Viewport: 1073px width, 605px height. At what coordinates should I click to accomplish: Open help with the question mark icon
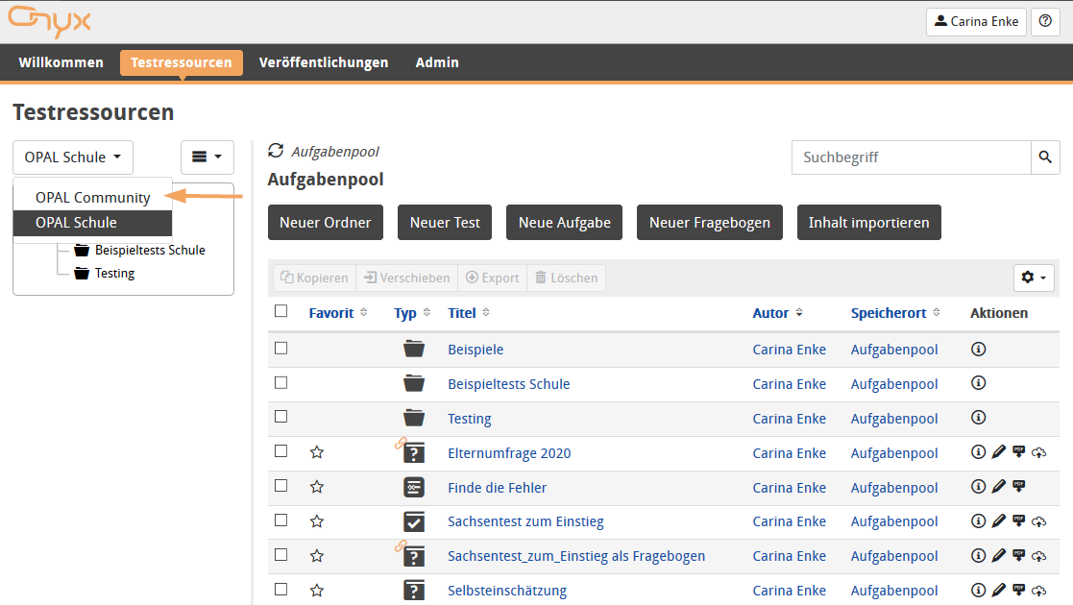[x=1045, y=22]
